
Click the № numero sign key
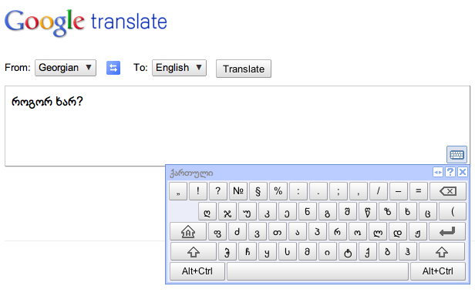click(238, 191)
